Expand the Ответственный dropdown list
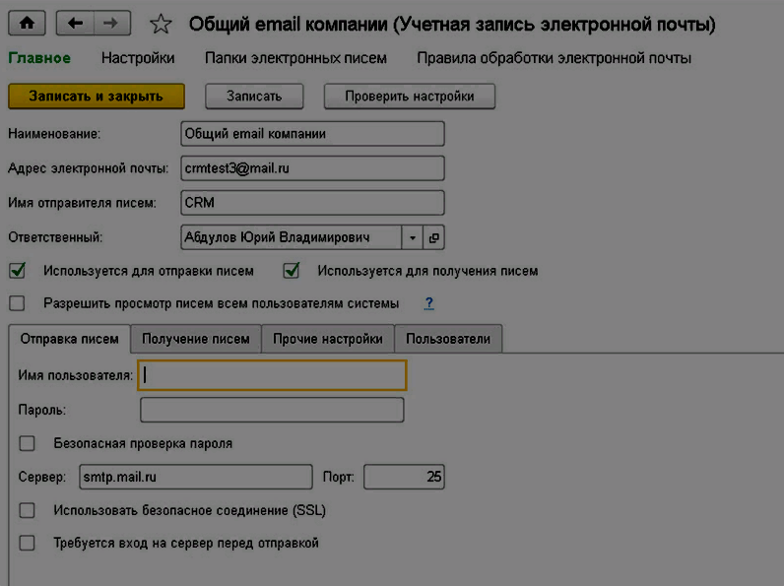Image resolution: width=784 pixels, height=586 pixels. tap(413, 237)
